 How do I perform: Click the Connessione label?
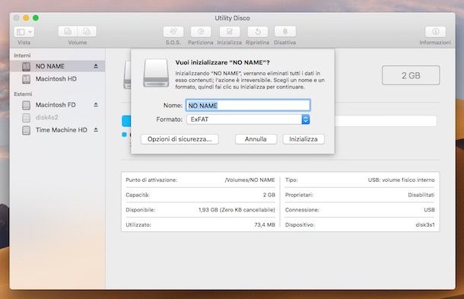[302, 210]
